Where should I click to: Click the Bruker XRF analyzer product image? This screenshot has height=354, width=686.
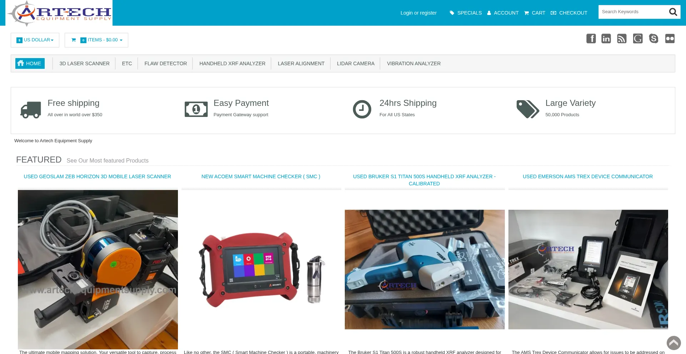(x=424, y=270)
